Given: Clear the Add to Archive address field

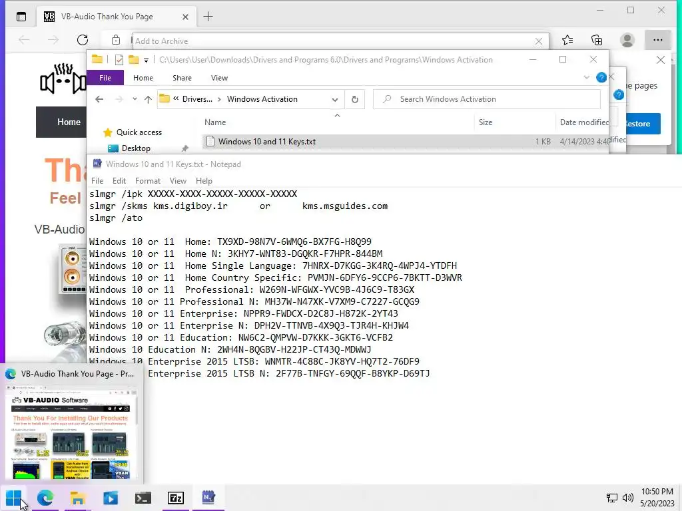Looking at the screenshot, I should (538, 41).
